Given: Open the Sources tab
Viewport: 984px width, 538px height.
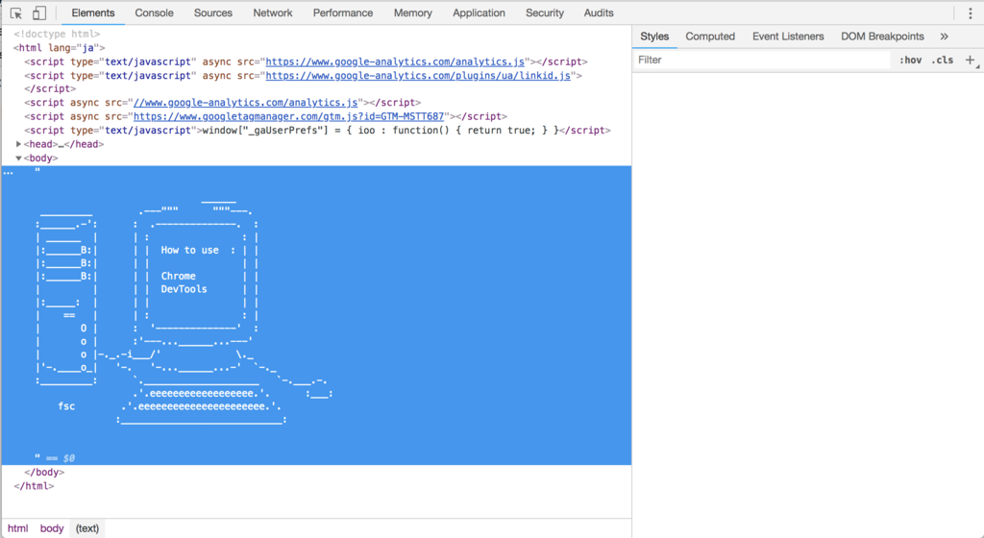Looking at the screenshot, I should click(x=212, y=13).
